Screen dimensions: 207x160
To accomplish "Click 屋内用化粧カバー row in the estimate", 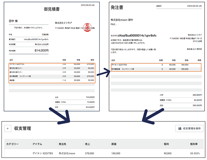I will pyautogui.click(x=52, y=68).
